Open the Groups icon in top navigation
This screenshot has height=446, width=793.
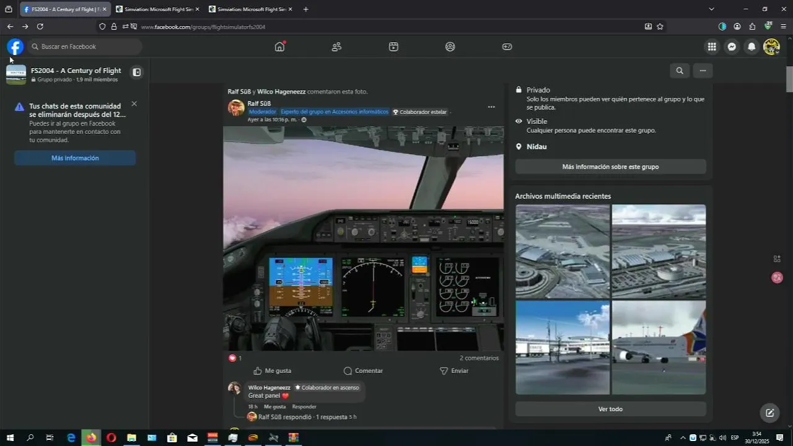(x=450, y=46)
